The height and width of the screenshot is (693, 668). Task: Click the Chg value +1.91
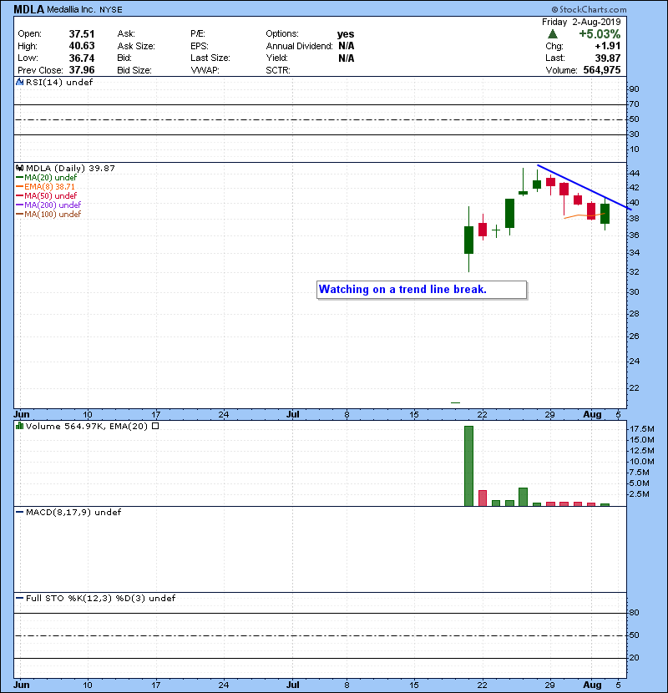(x=607, y=46)
